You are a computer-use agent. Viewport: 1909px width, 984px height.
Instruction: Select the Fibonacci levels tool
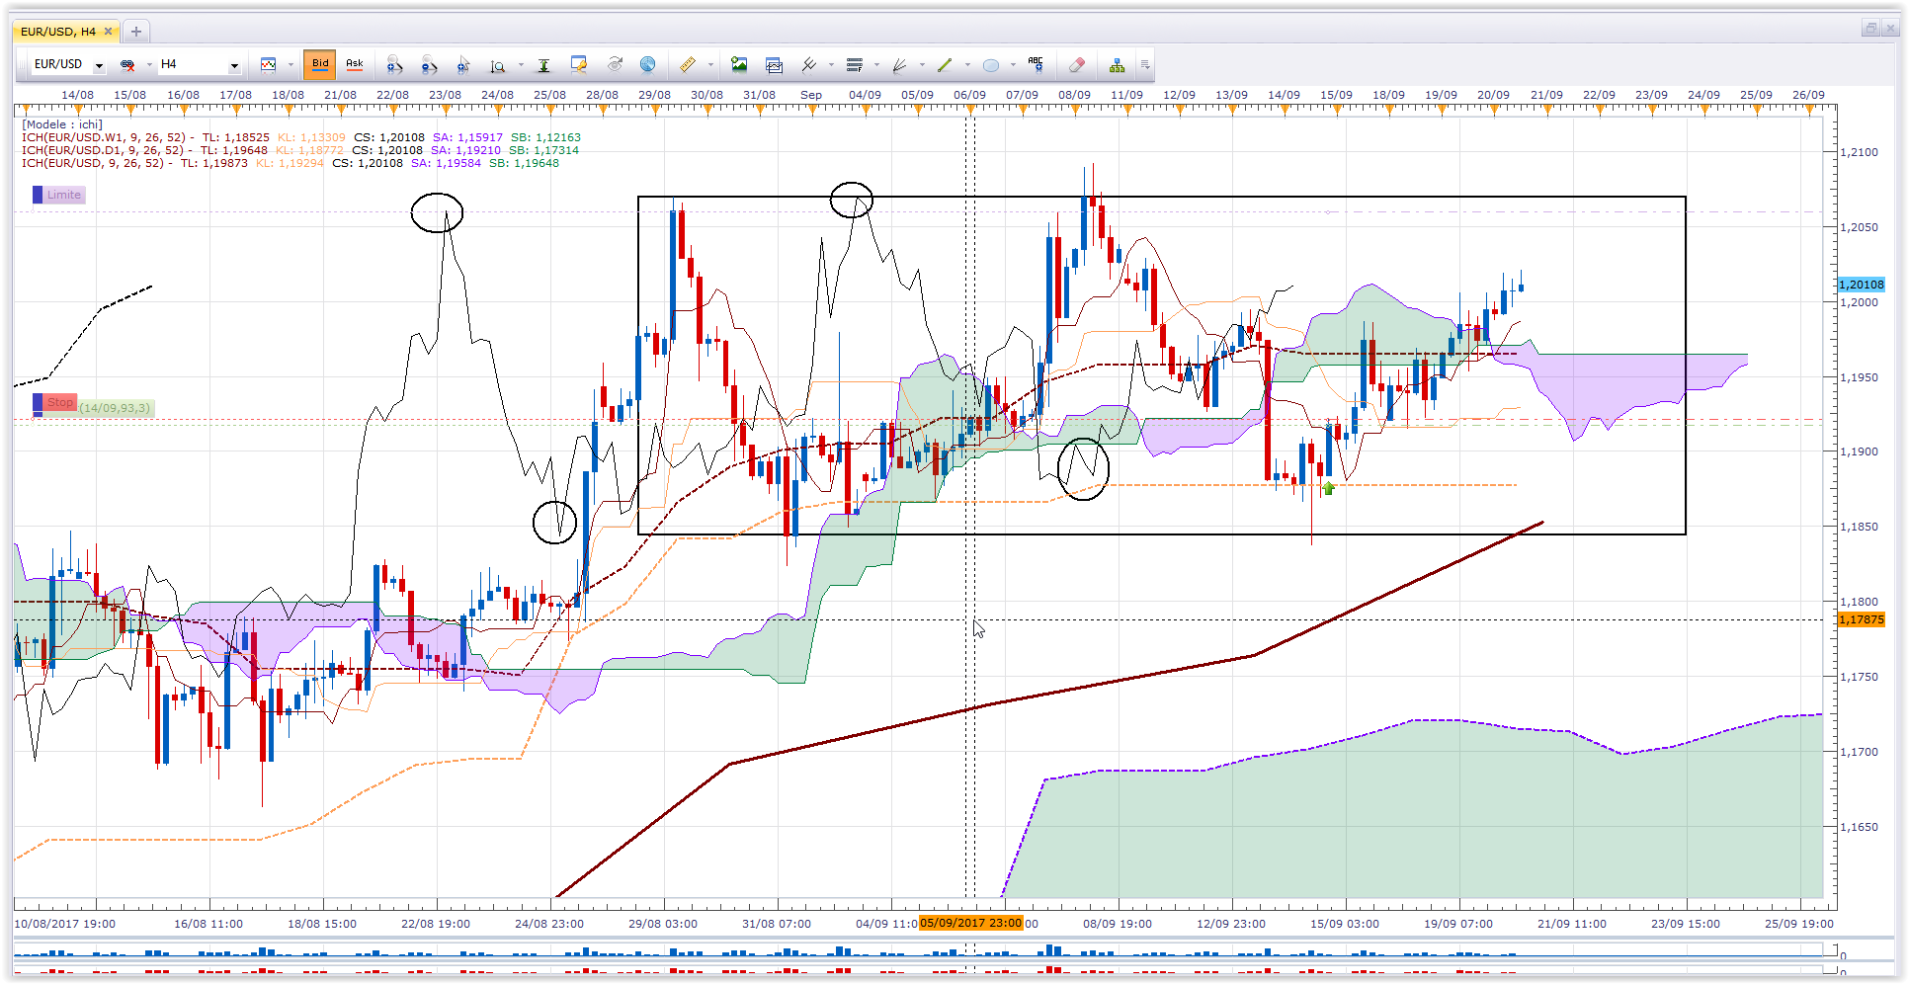(855, 65)
